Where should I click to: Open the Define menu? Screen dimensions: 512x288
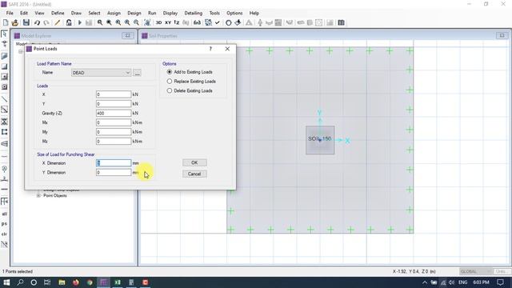[x=58, y=13]
